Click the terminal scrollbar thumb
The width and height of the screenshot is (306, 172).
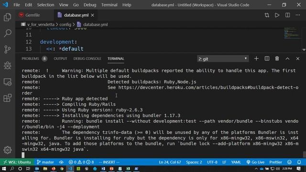point(304,154)
